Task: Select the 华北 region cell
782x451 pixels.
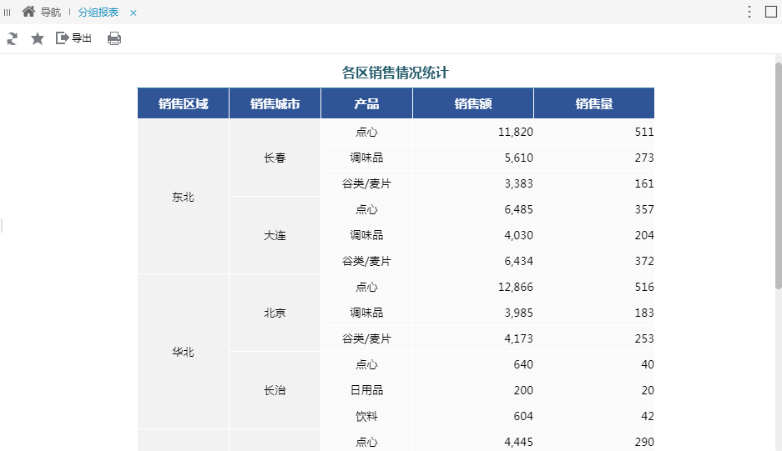Action: pyautogui.click(x=183, y=352)
